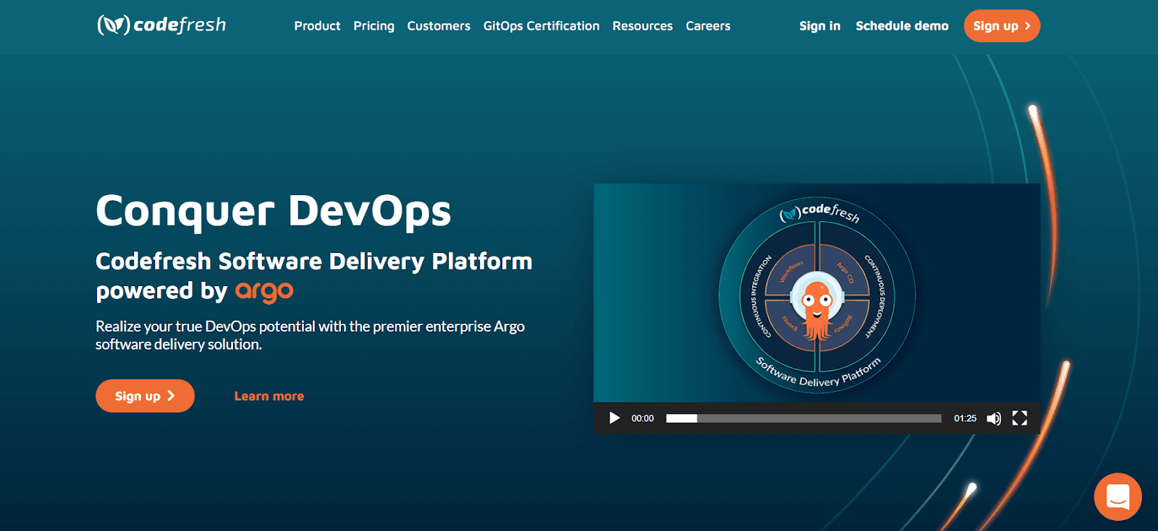Screen dimensions: 1158x531
Task: Click the orange argo logo in the heading
Action: [264, 292]
